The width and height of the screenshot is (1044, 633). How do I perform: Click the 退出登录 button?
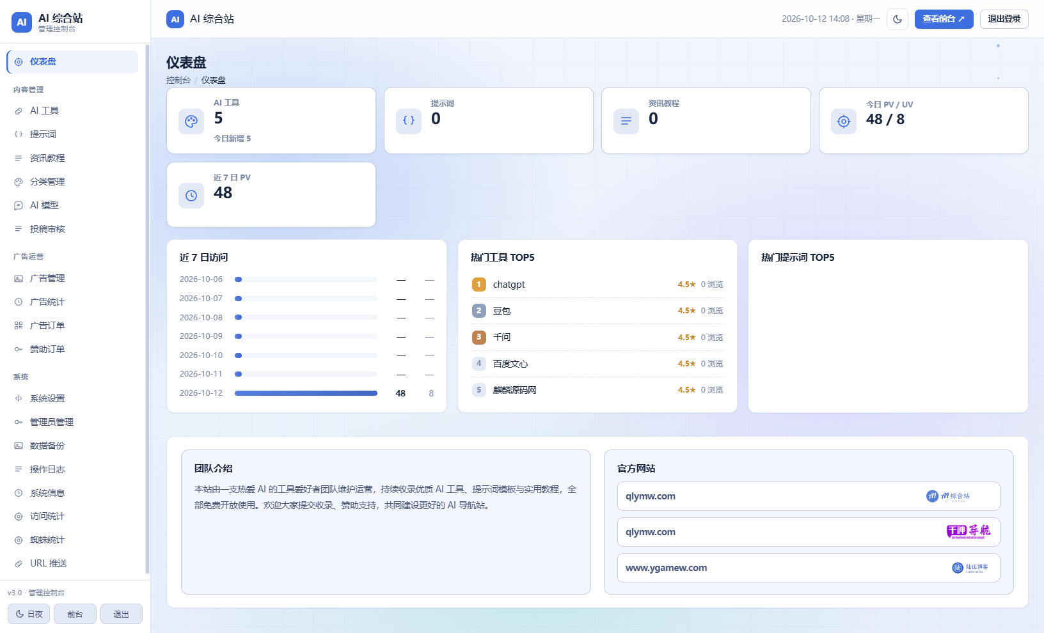pyautogui.click(x=1004, y=19)
